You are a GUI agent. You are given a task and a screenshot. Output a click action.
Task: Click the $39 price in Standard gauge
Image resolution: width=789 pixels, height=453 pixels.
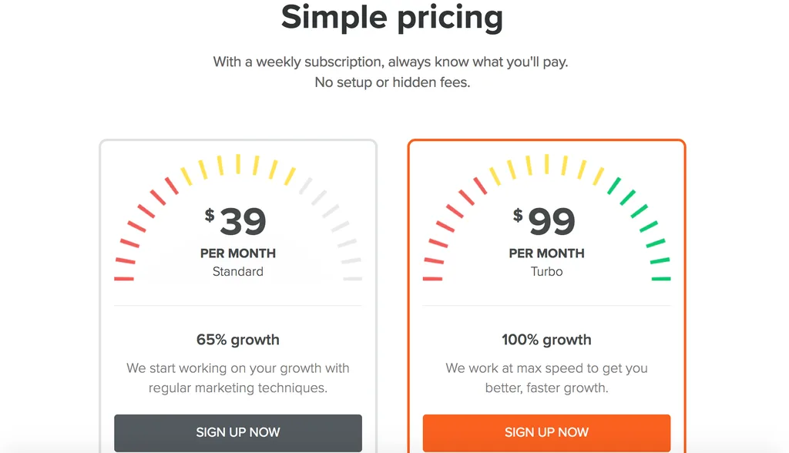click(x=236, y=221)
